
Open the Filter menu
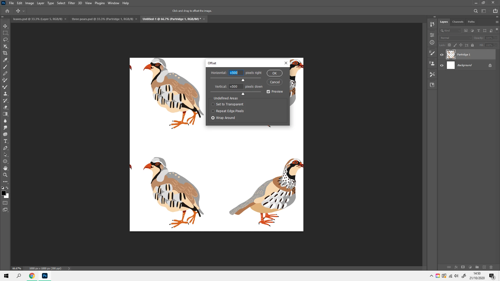pos(71,3)
